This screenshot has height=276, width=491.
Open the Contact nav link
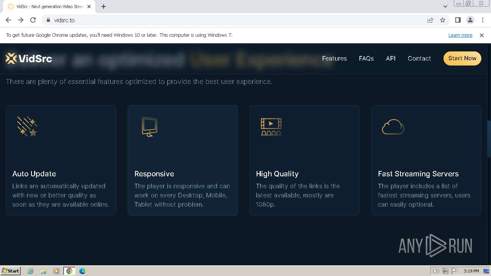419,58
